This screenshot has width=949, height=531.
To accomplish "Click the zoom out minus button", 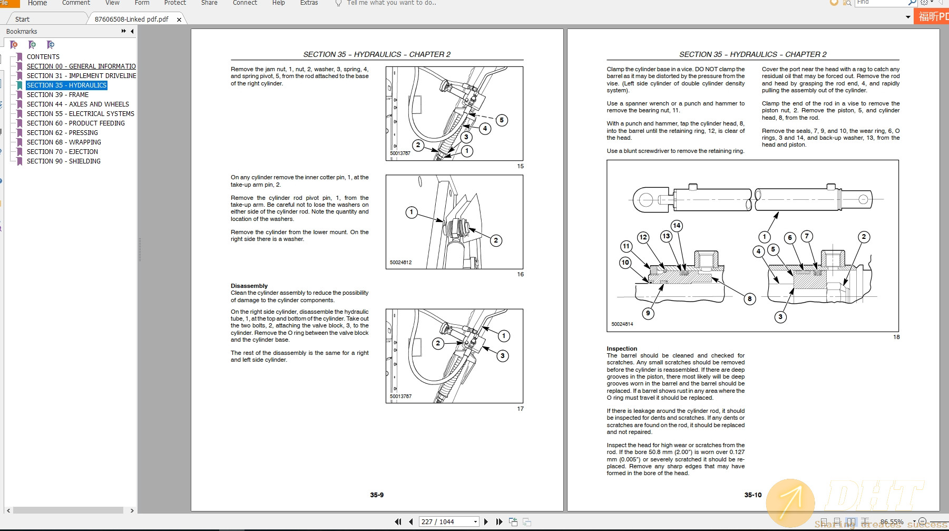I will pos(922,522).
